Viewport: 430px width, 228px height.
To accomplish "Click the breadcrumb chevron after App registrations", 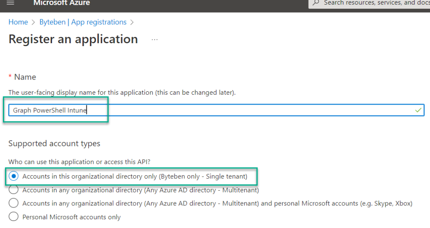I will pyautogui.click(x=132, y=23).
